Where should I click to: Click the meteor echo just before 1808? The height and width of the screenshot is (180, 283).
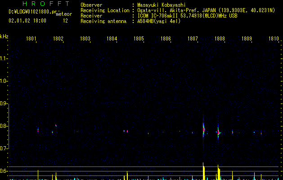coord(218,133)
